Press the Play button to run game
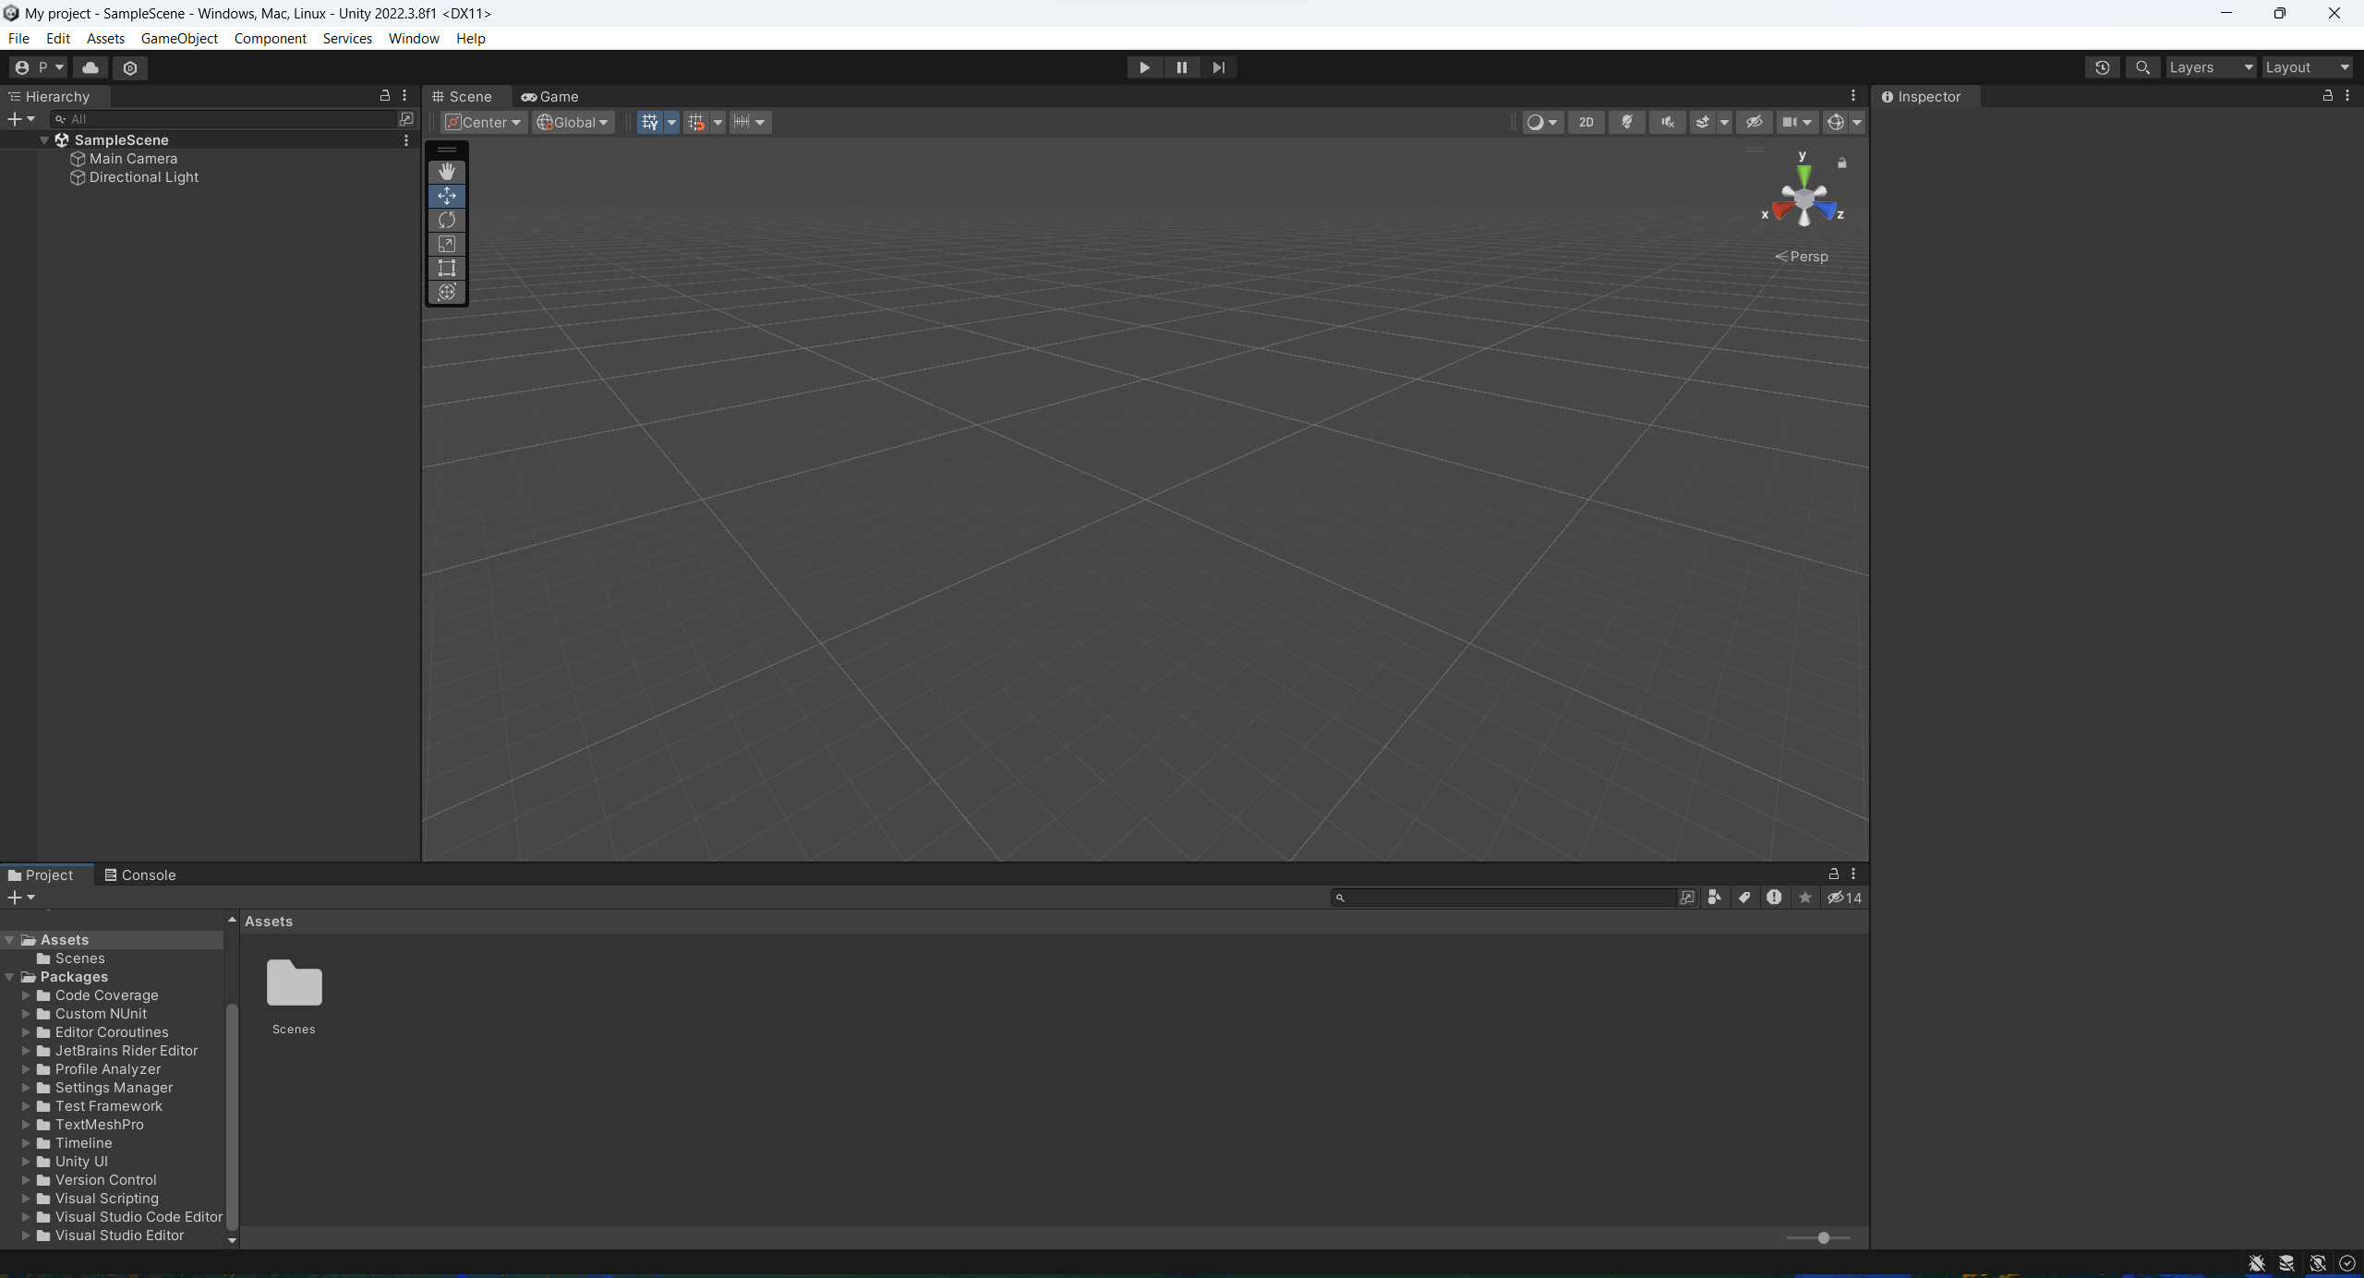Screen dimensions: 2364x1278 [x=1144, y=66]
